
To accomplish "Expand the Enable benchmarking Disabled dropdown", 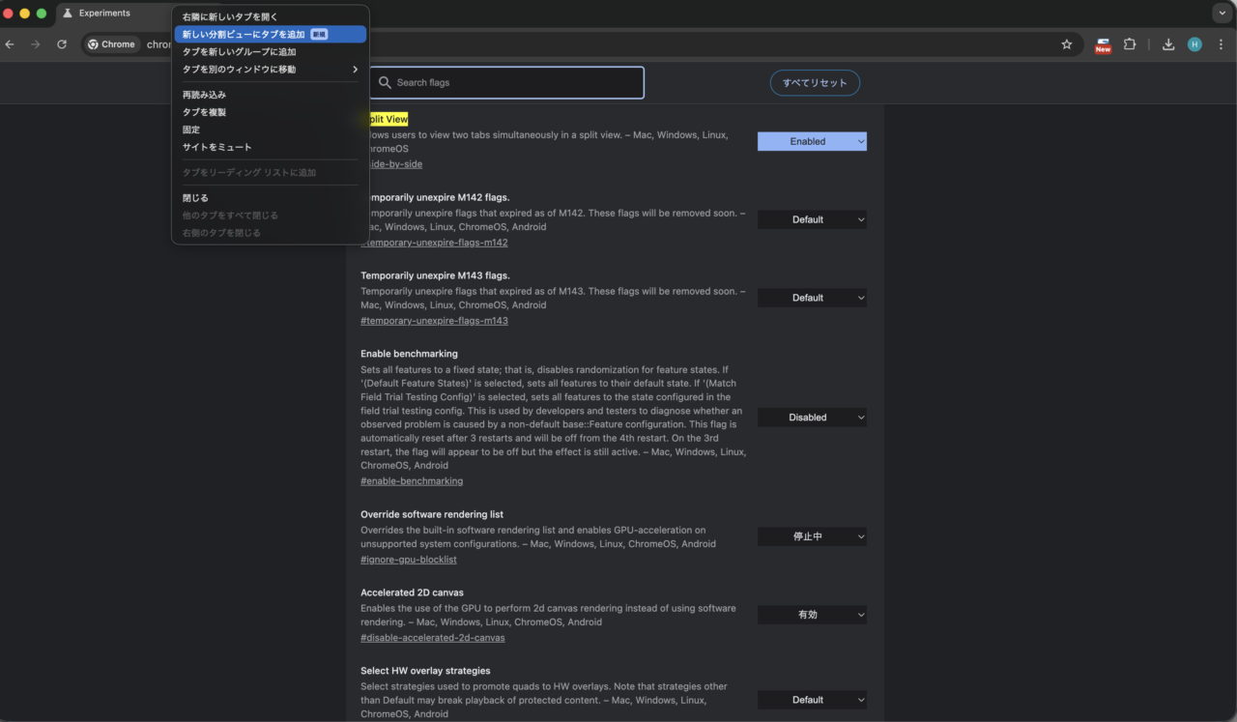I will 812,418.
